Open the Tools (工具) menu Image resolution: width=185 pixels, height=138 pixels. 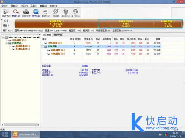tap(34, 6)
